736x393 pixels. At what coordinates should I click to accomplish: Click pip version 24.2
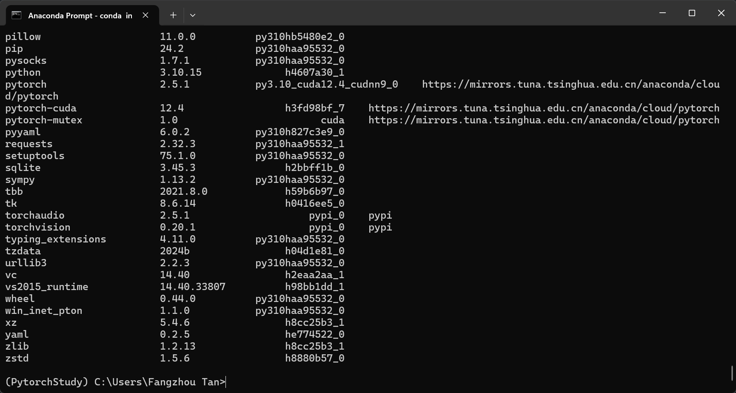pos(172,48)
